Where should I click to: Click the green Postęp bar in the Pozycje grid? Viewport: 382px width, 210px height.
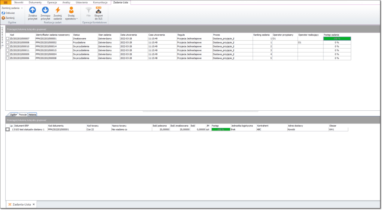coord(221,129)
